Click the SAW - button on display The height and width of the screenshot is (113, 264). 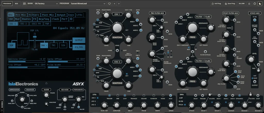click(44, 45)
